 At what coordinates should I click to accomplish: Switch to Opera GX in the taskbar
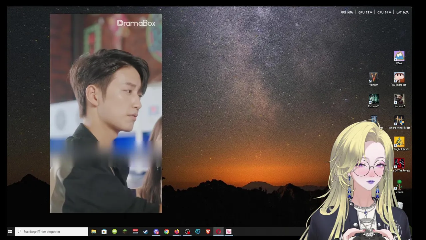(x=218, y=231)
